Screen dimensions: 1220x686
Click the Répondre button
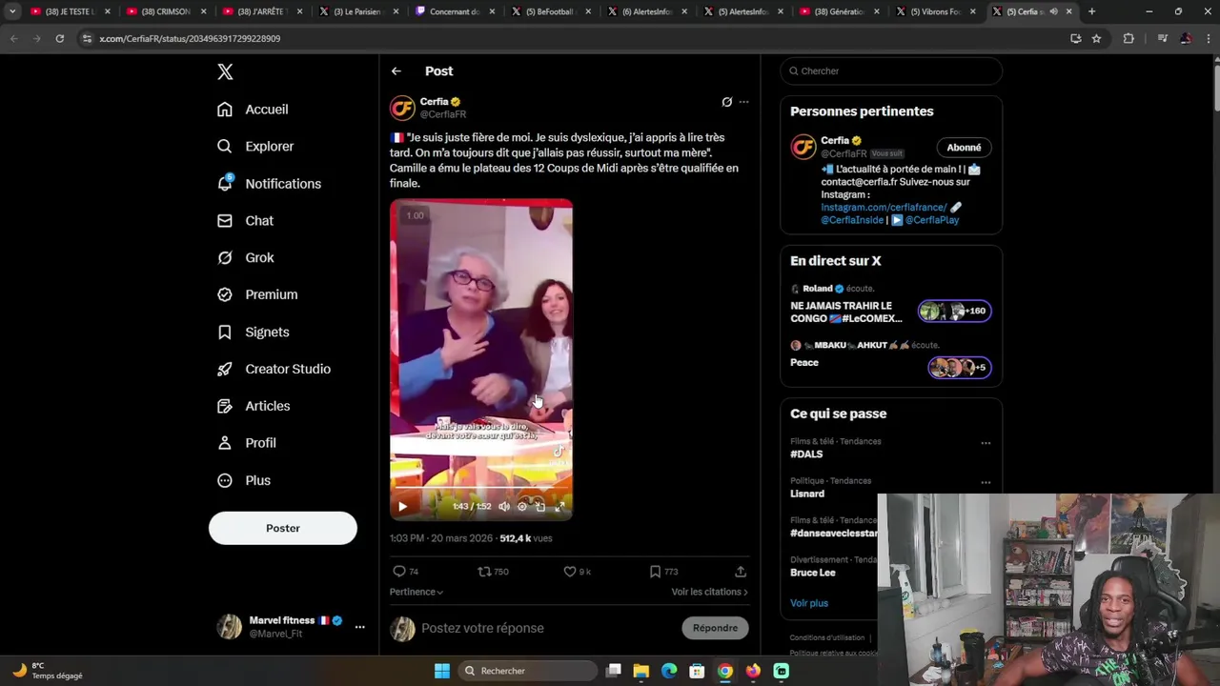(715, 628)
